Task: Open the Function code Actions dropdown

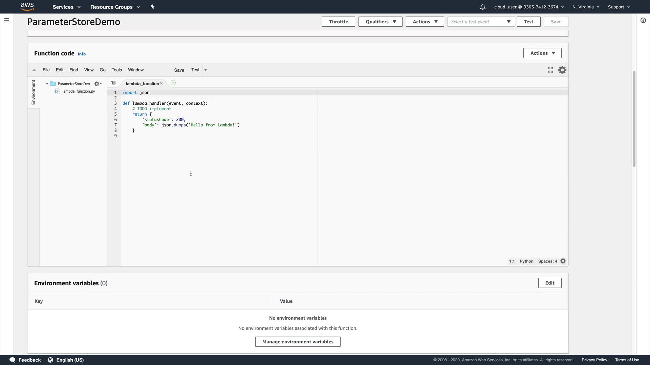Action: point(542,53)
